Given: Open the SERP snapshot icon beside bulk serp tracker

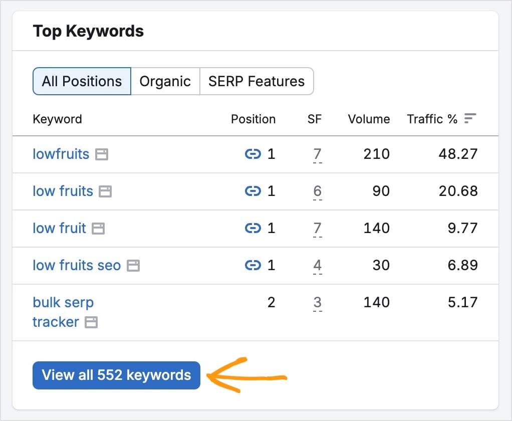Looking at the screenshot, I should (x=91, y=322).
